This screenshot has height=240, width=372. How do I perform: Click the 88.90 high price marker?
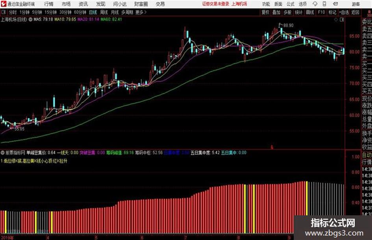[x=288, y=25]
